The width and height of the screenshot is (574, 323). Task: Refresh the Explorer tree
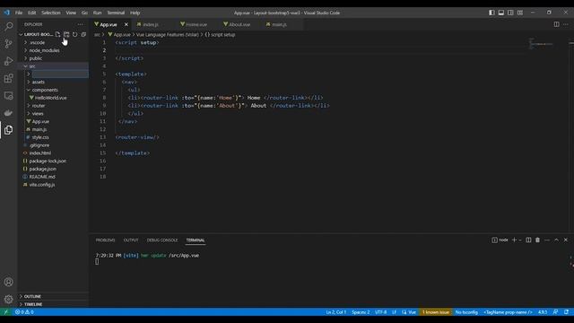click(x=75, y=34)
